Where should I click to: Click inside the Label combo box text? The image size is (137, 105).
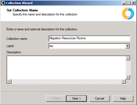[x=87, y=46]
